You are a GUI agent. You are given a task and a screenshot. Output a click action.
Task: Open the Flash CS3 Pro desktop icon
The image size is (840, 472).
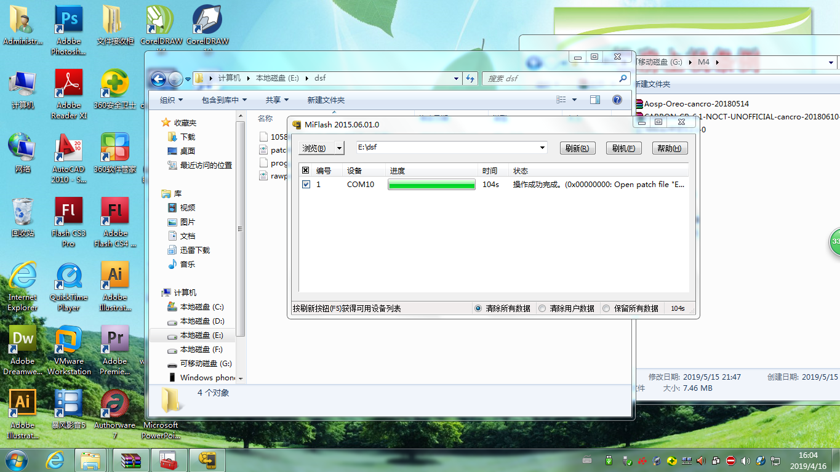pos(68,222)
